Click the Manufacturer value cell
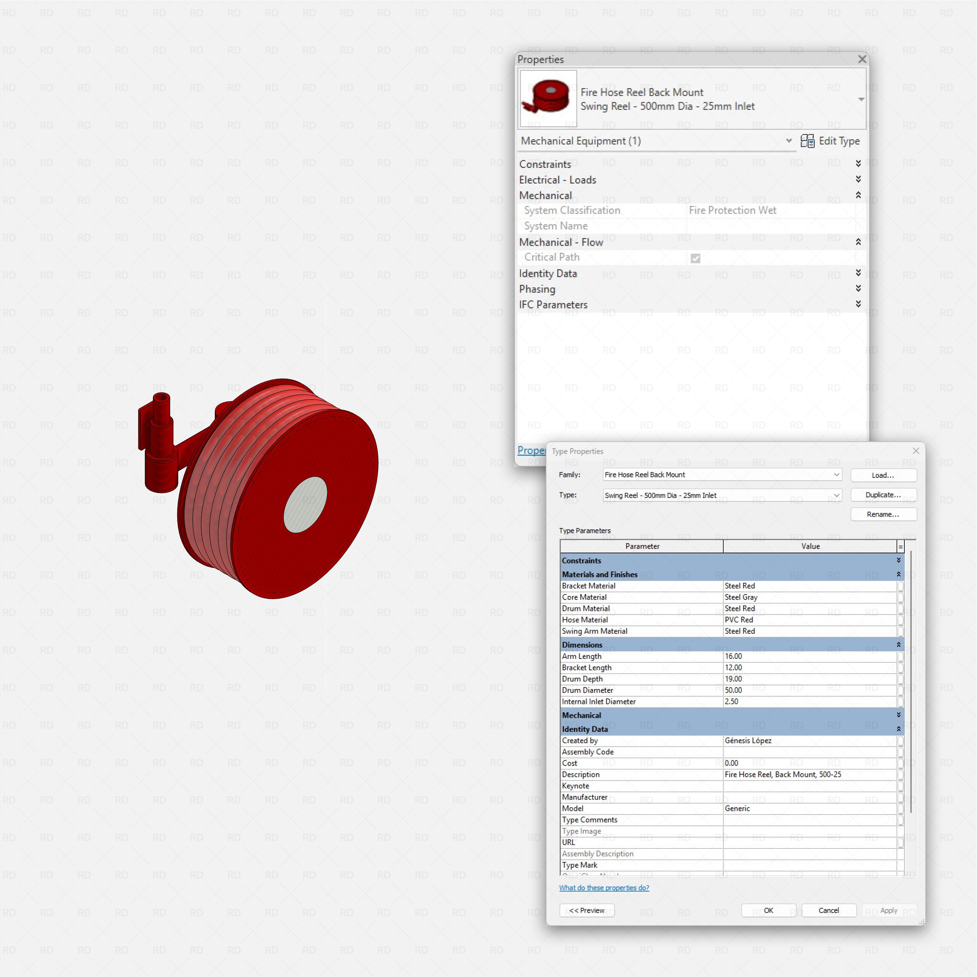The width and height of the screenshot is (977, 977). pyautogui.click(x=810, y=797)
